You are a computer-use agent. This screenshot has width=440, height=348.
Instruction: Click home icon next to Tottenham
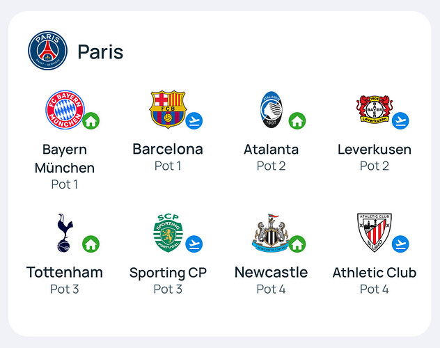91,244
